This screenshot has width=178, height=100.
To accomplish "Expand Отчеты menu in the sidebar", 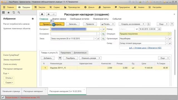I will pyautogui.click(x=9, y=78).
